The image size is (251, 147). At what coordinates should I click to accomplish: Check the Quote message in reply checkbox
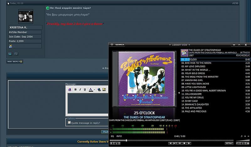click(69, 122)
